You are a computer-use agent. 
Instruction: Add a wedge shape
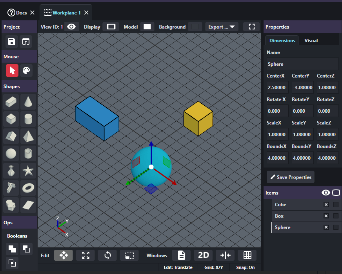(x=11, y=137)
